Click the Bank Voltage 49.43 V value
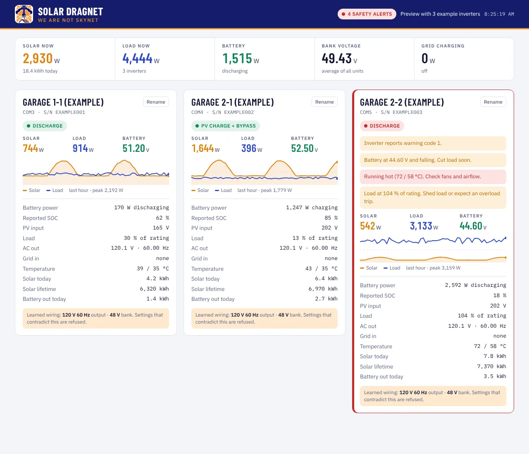529x454 pixels. click(340, 59)
